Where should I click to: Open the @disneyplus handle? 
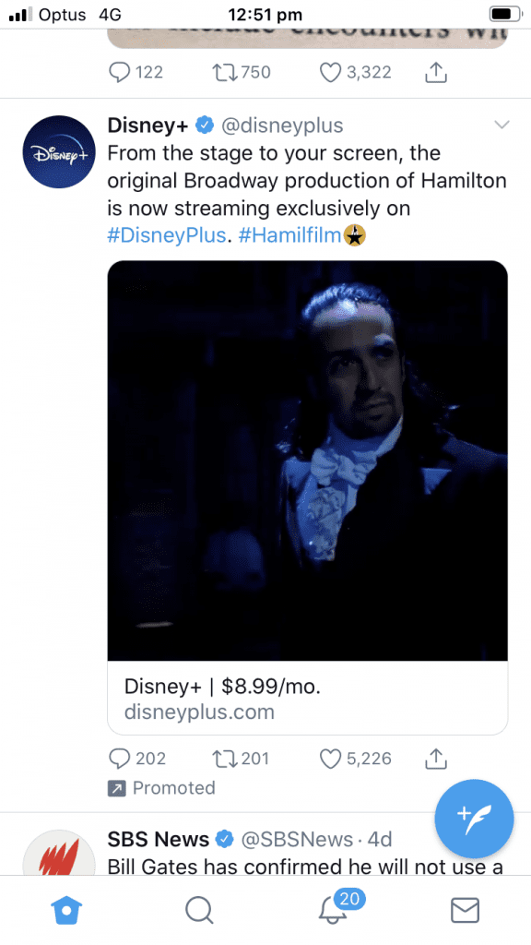(286, 125)
